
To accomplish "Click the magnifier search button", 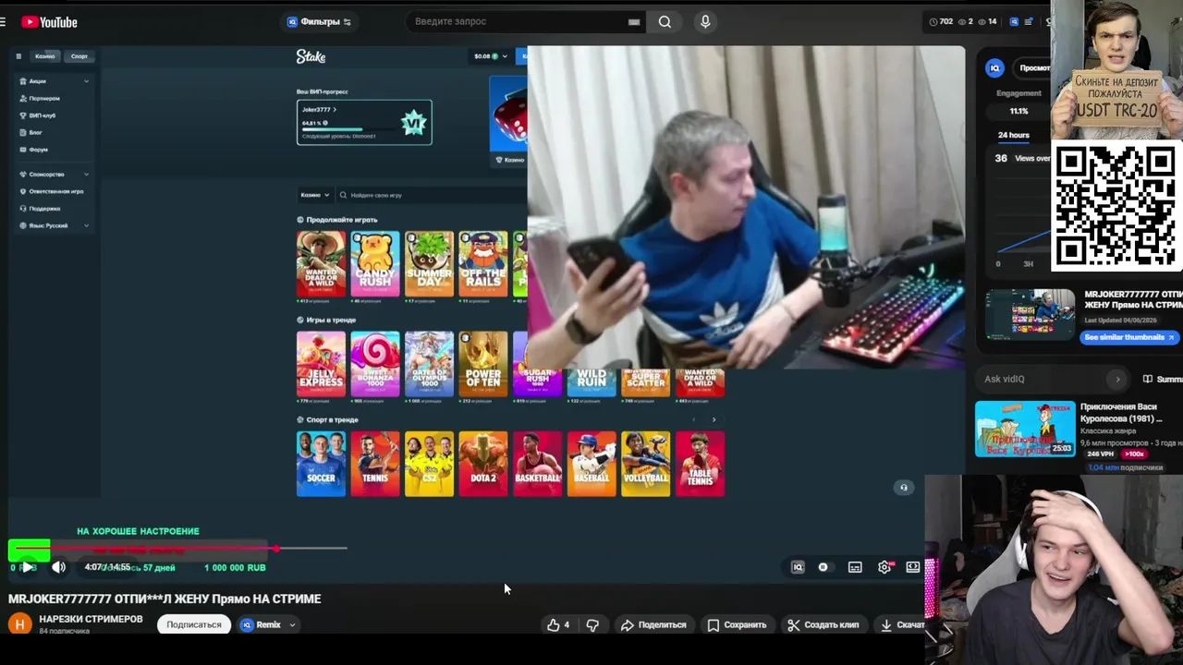I will 665,21.
